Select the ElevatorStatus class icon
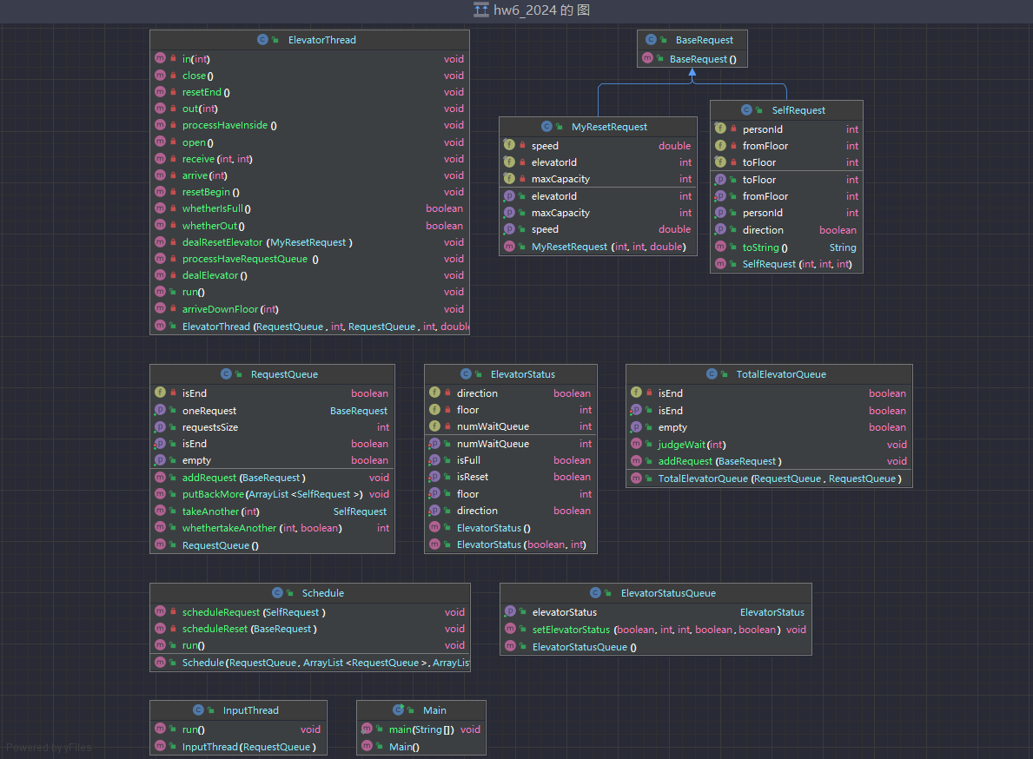 [x=466, y=374]
